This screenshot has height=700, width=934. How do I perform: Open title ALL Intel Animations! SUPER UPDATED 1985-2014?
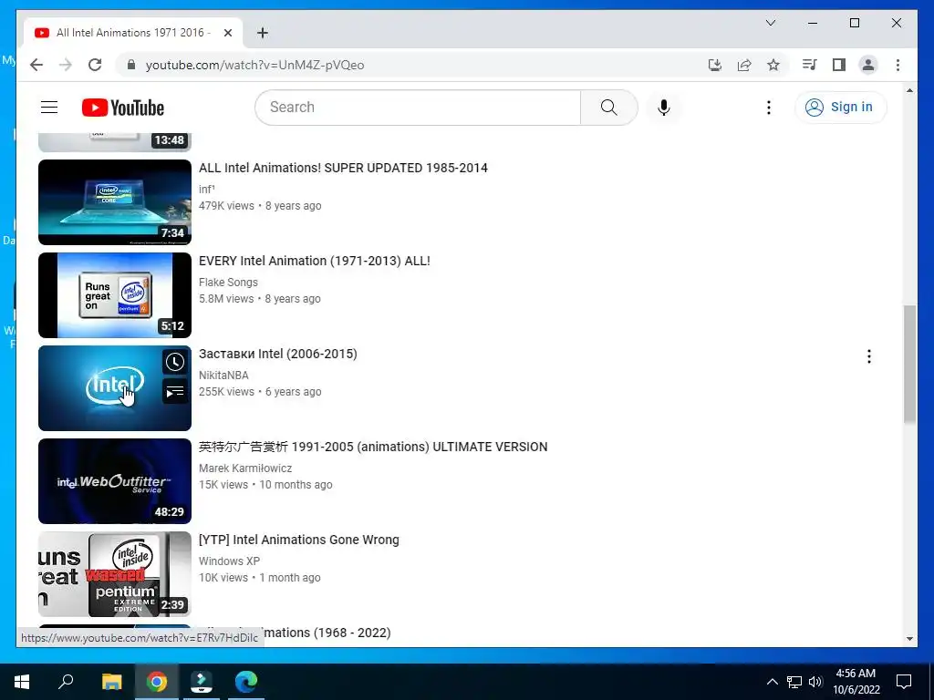(x=343, y=168)
